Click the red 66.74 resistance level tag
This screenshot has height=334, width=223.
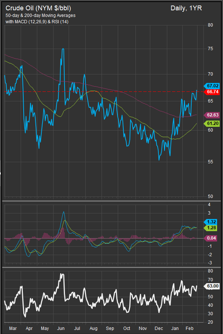(x=213, y=91)
